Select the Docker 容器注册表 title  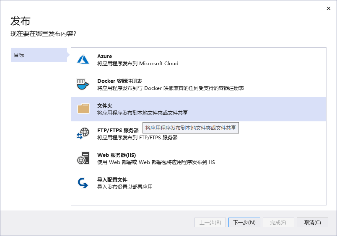(x=119, y=81)
